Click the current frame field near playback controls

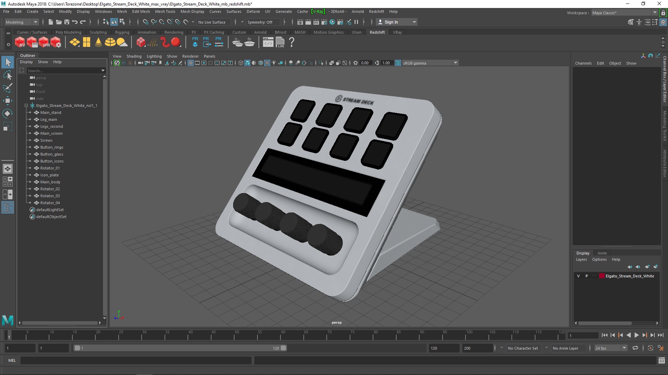[x=583, y=336]
